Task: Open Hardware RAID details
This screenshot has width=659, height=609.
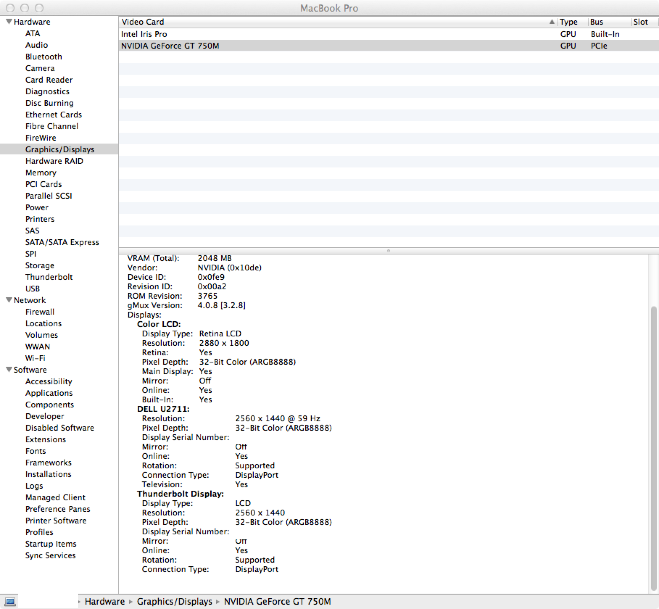Action: point(54,161)
